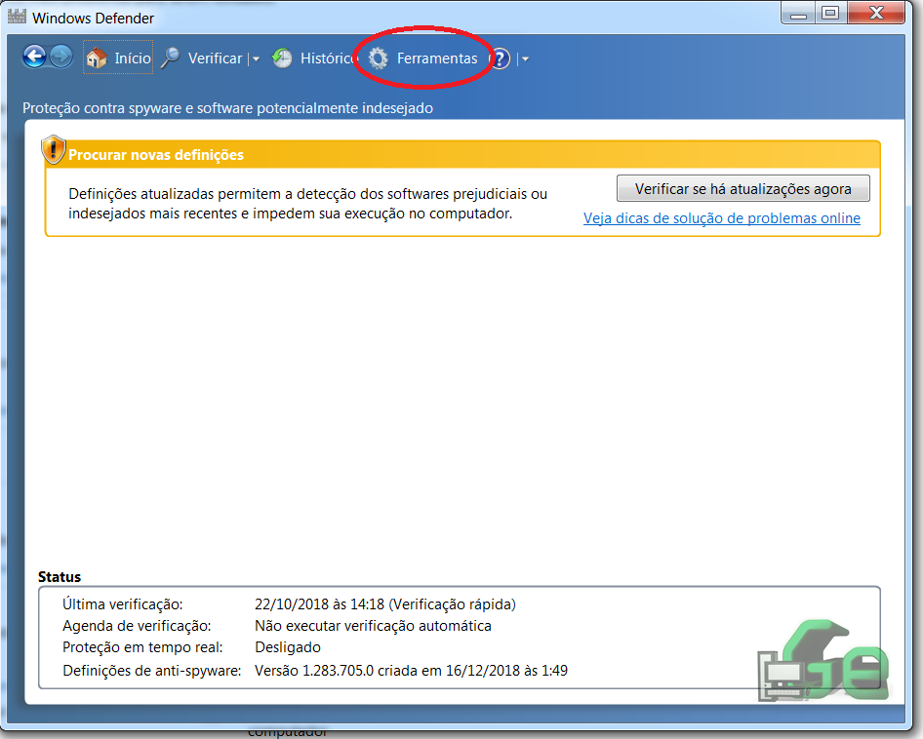
Task: Click the Status section heading
Action: point(60,576)
